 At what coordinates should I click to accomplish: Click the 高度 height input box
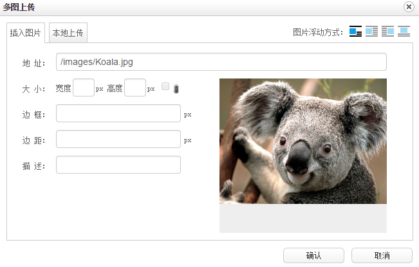(135, 87)
